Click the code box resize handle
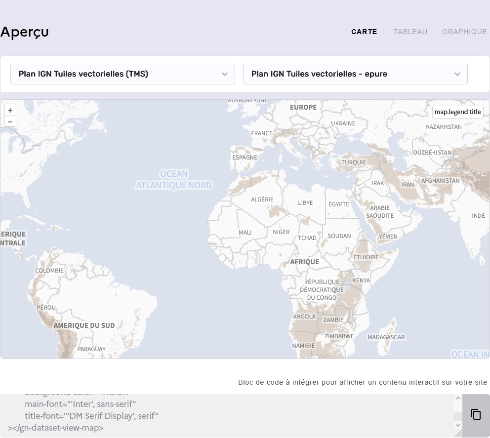 point(458,433)
